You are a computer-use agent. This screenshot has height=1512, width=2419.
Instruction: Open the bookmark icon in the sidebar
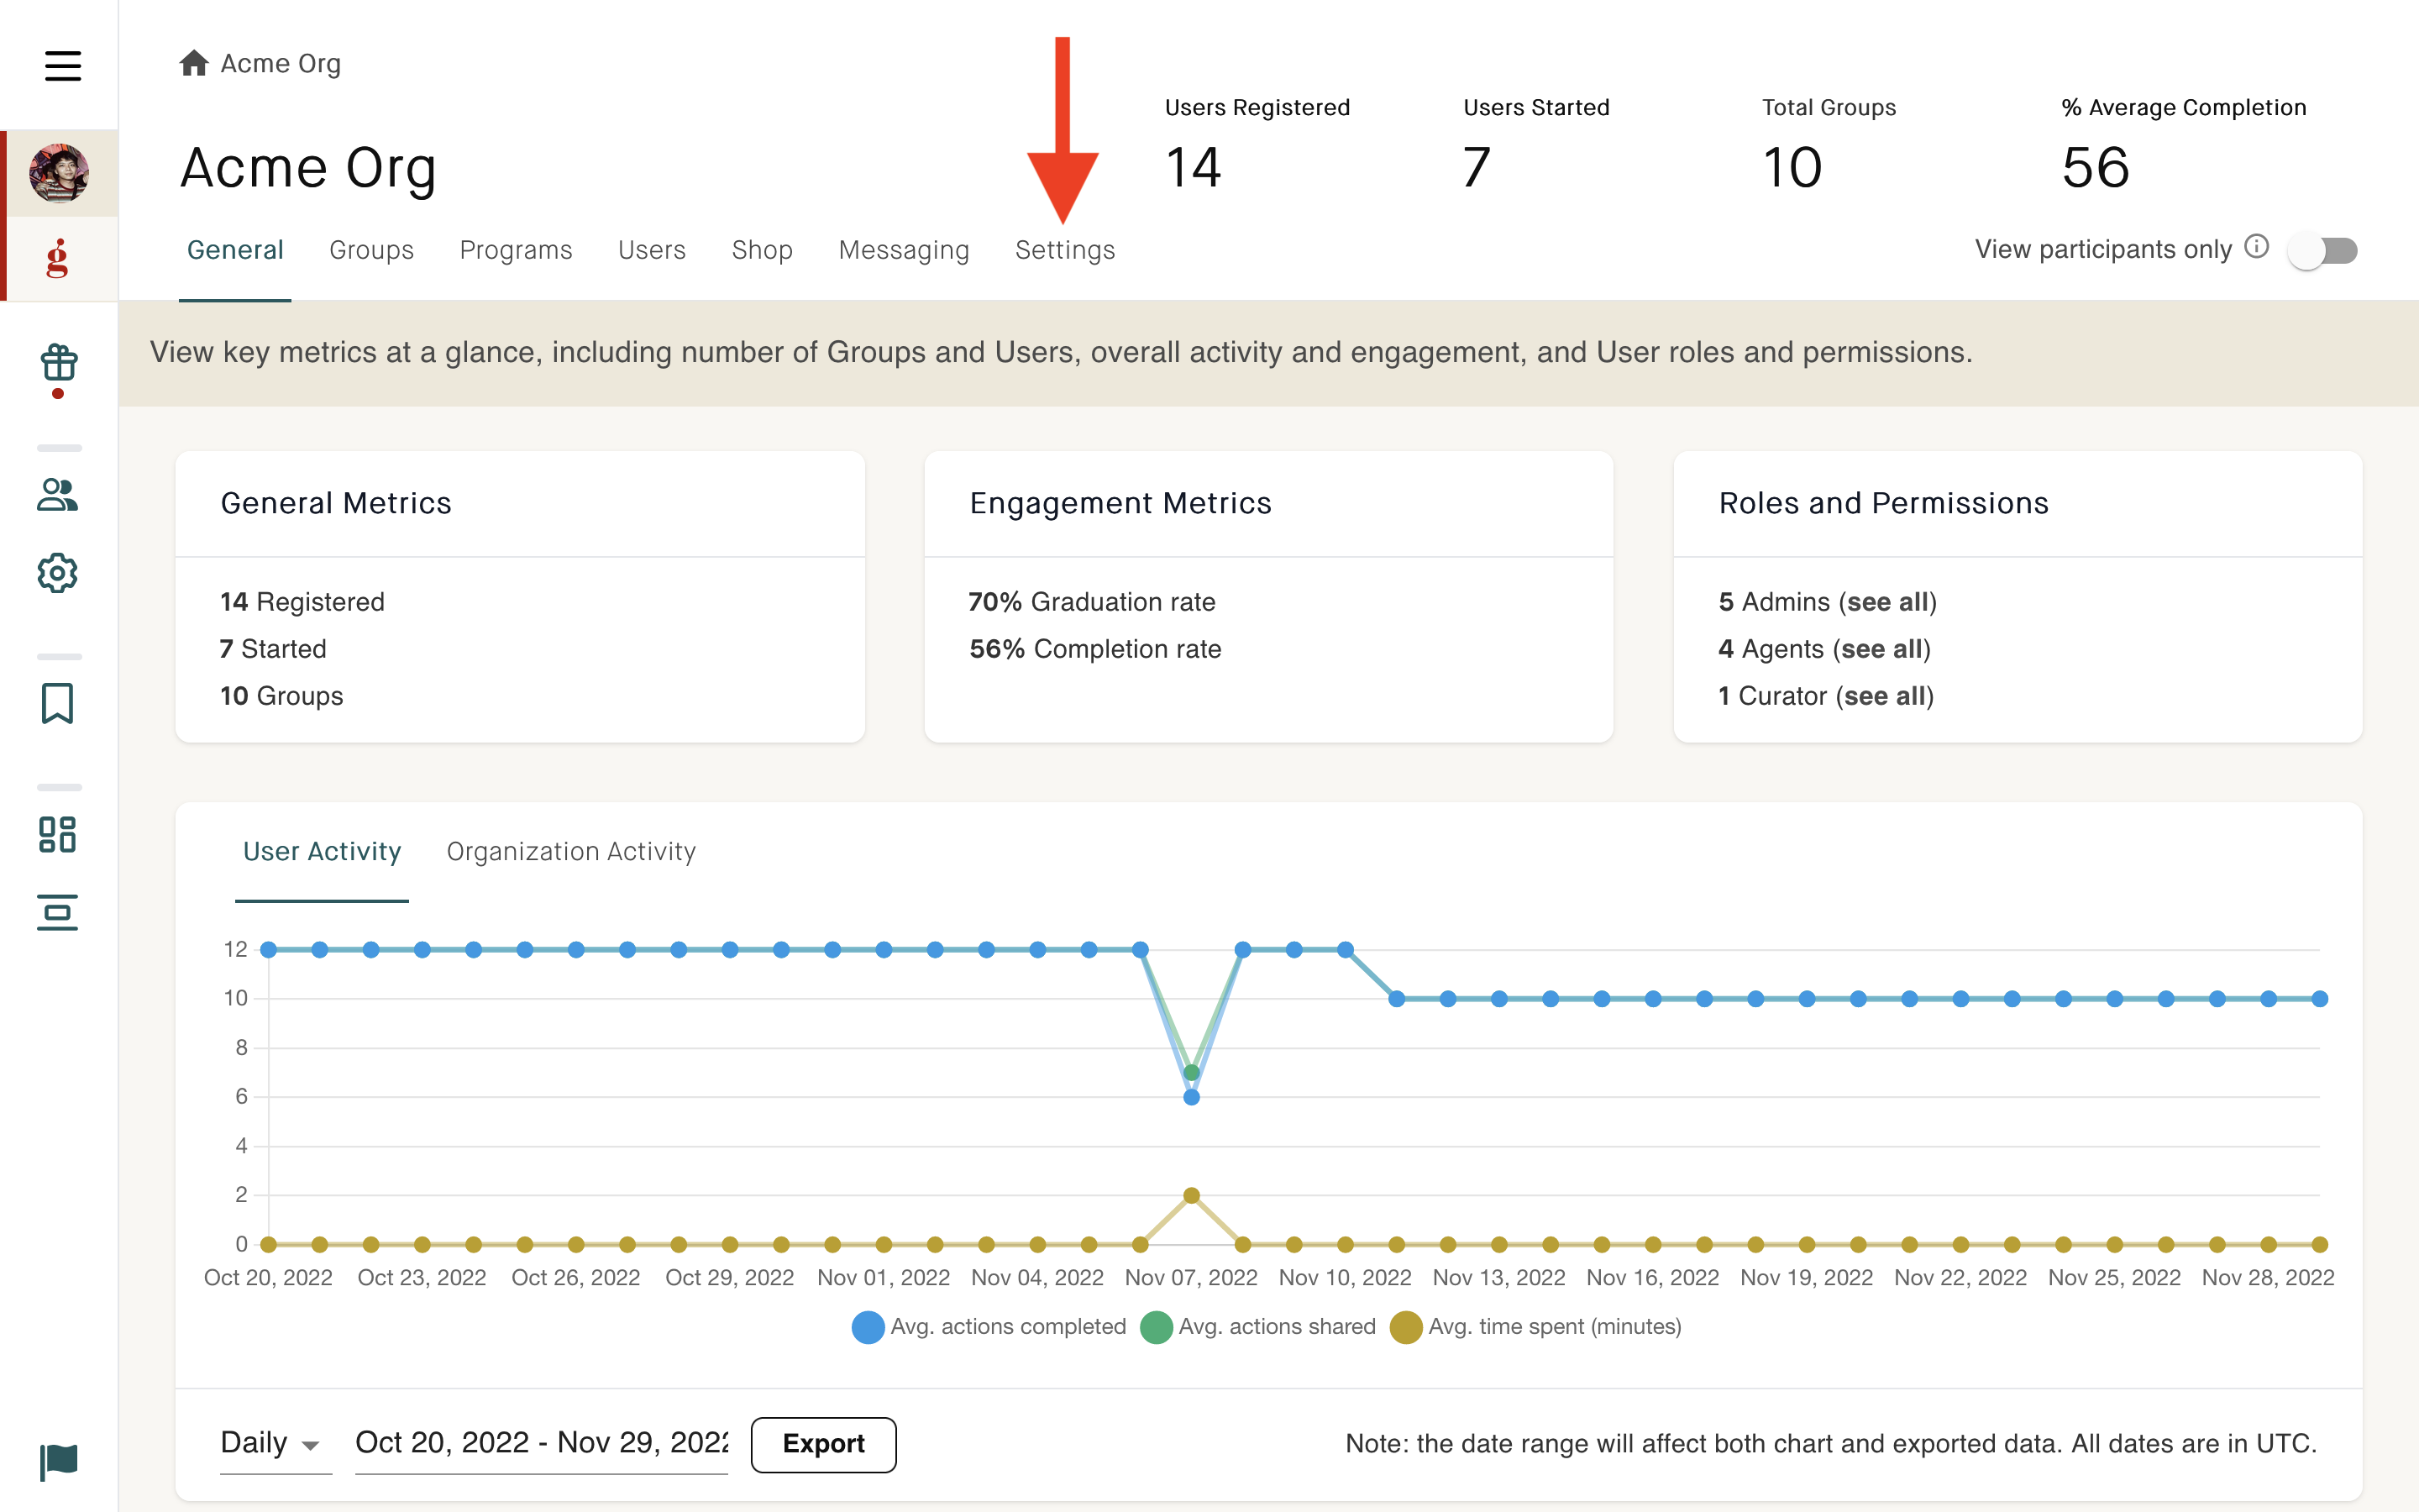click(58, 703)
